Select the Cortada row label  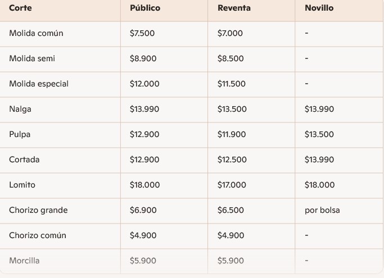(24, 159)
